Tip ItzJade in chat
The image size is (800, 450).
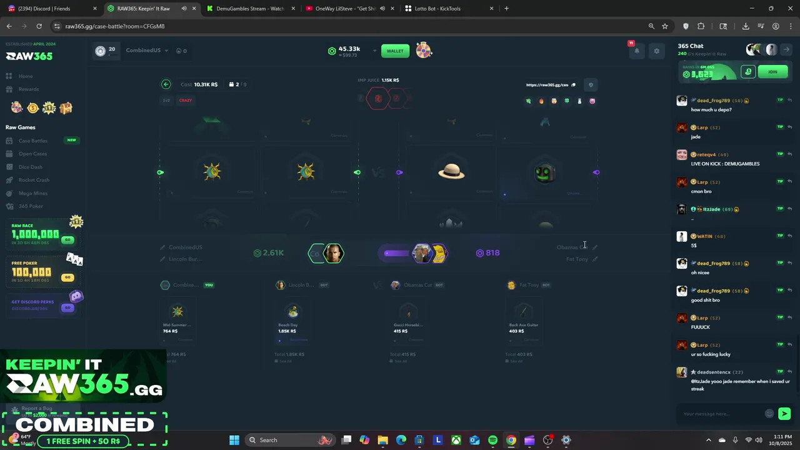click(x=780, y=209)
